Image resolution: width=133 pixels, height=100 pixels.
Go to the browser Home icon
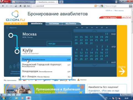[21, 6]
